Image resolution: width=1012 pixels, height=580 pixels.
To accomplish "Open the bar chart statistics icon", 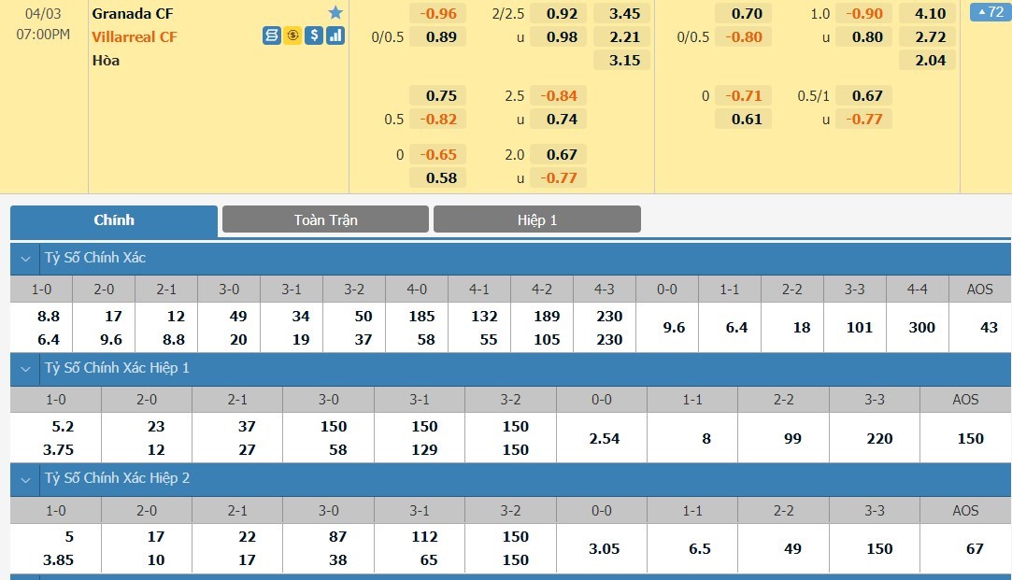I will point(335,36).
